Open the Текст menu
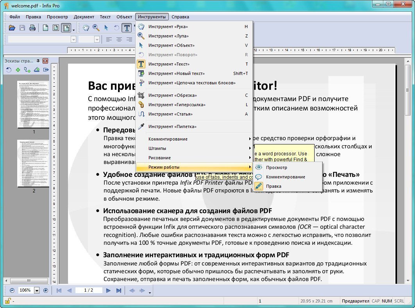 (x=105, y=17)
